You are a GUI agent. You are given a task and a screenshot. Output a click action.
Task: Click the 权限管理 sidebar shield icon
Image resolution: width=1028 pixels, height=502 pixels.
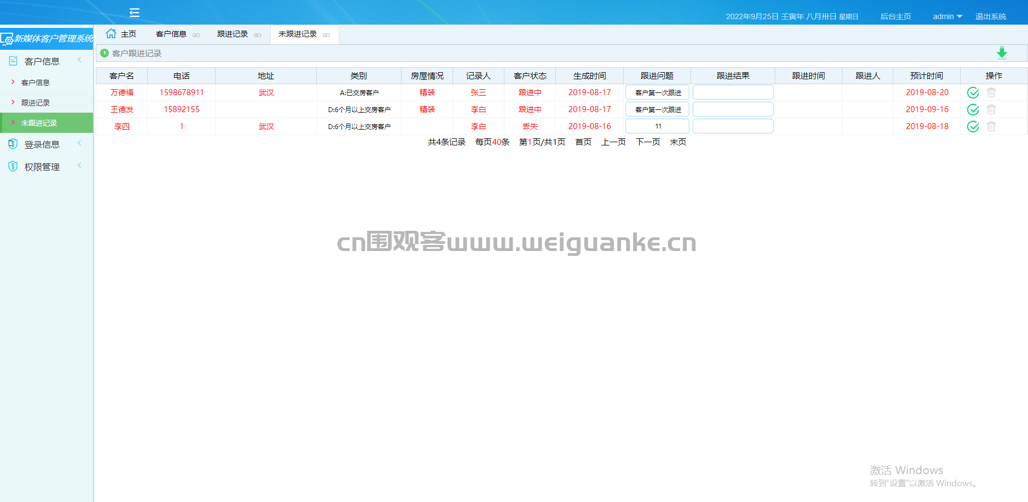tap(13, 166)
